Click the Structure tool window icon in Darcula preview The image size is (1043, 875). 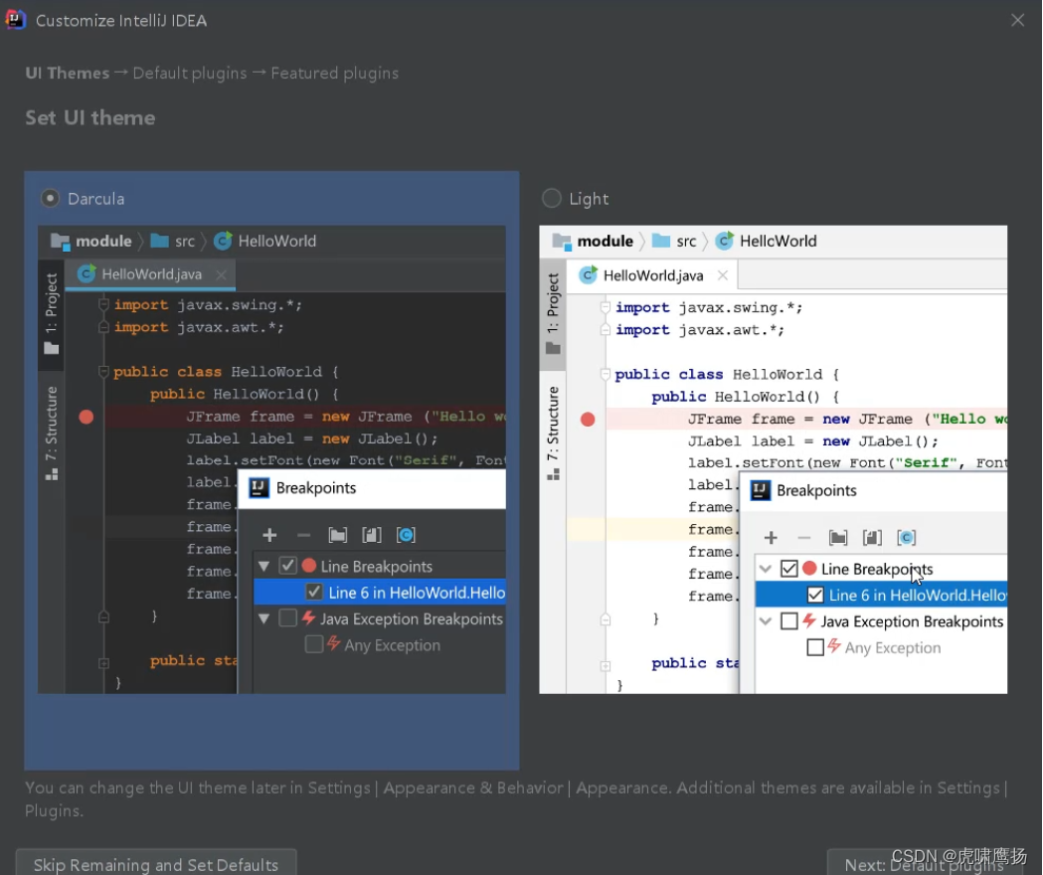pyautogui.click(x=52, y=474)
